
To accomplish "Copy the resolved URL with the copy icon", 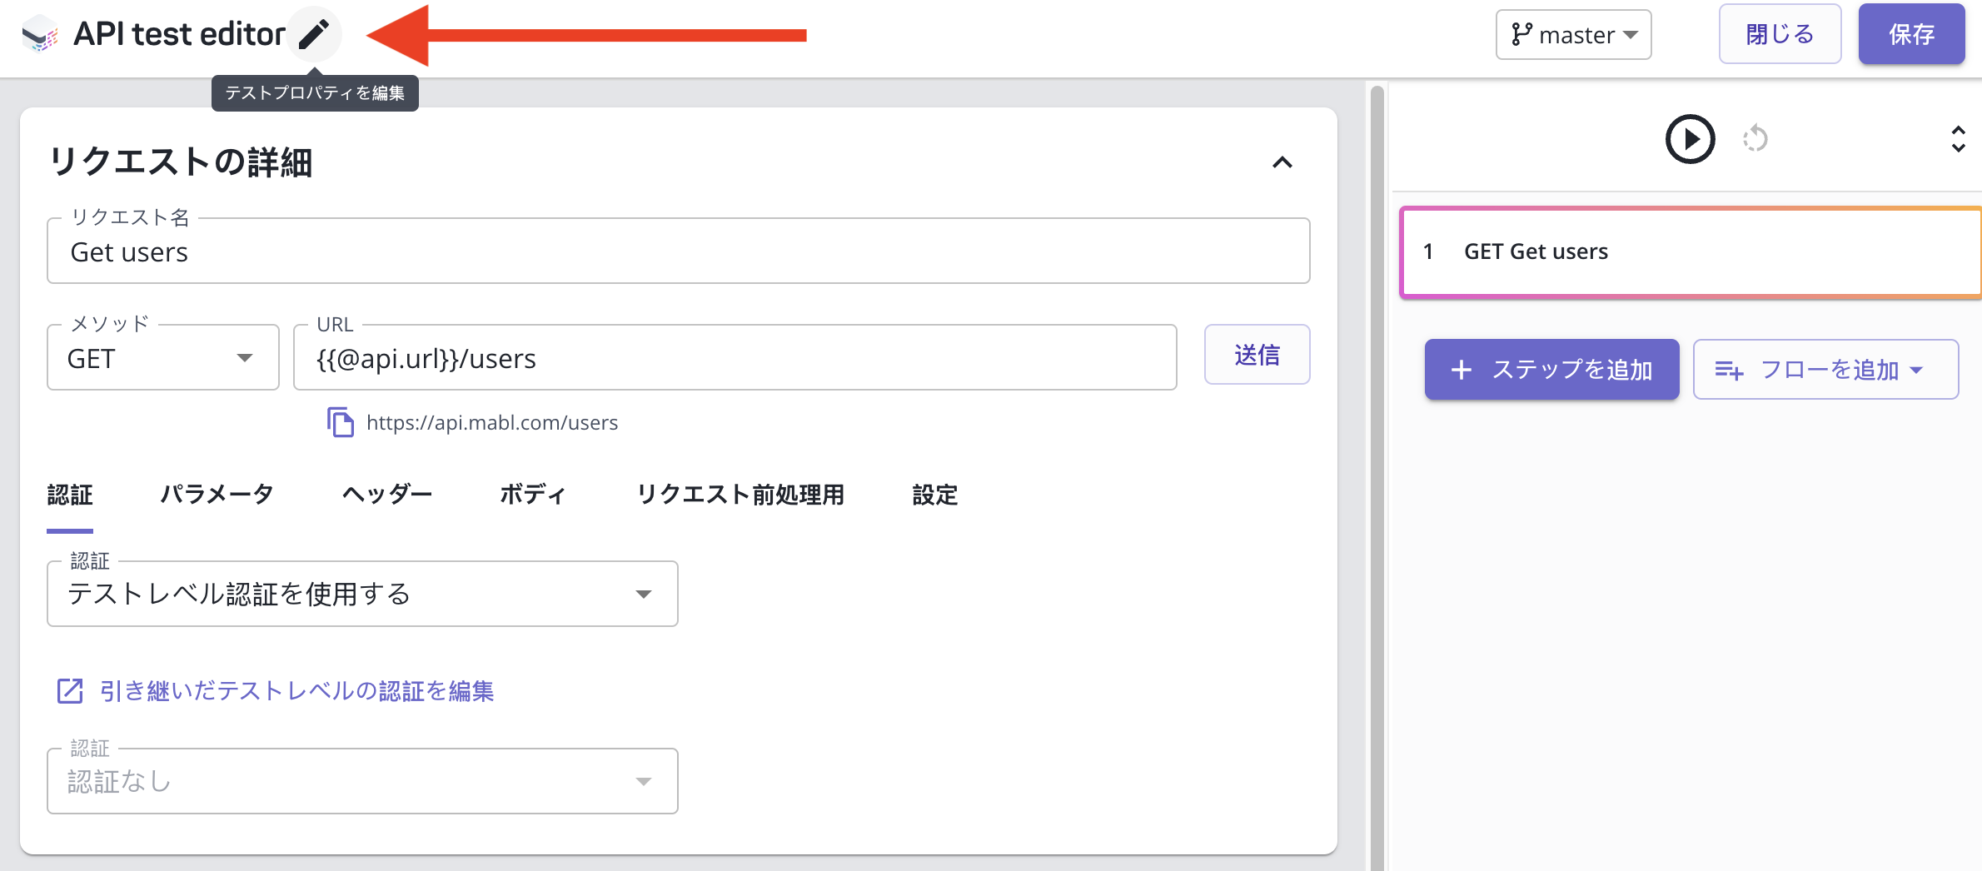I will (340, 422).
